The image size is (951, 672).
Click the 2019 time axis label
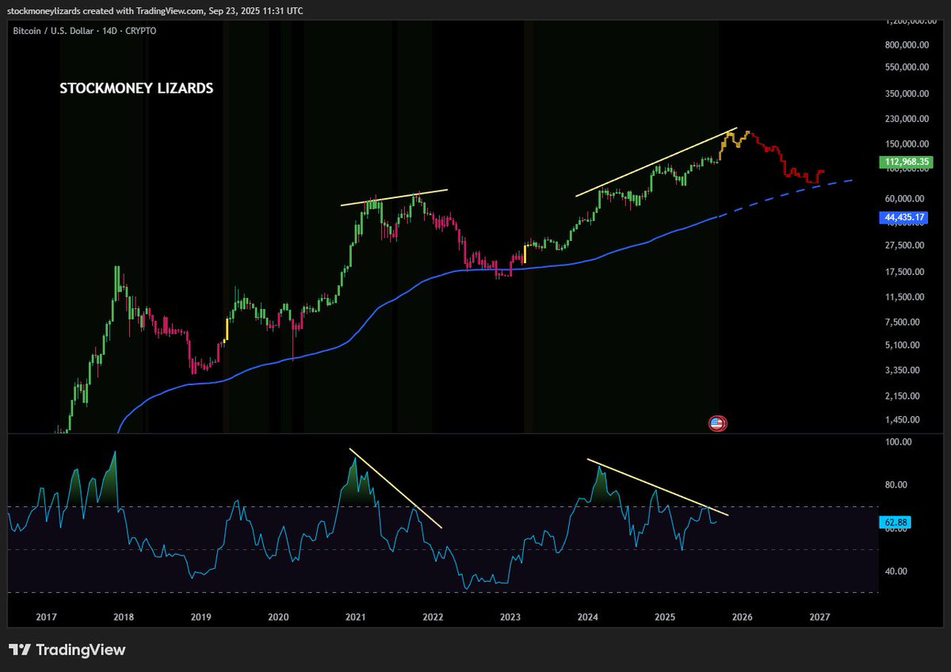[201, 617]
